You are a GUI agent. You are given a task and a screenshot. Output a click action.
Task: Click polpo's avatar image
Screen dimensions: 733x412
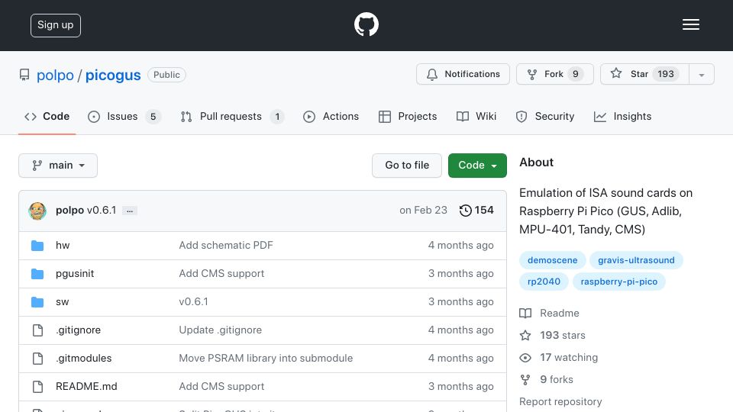[x=37, y=211]
